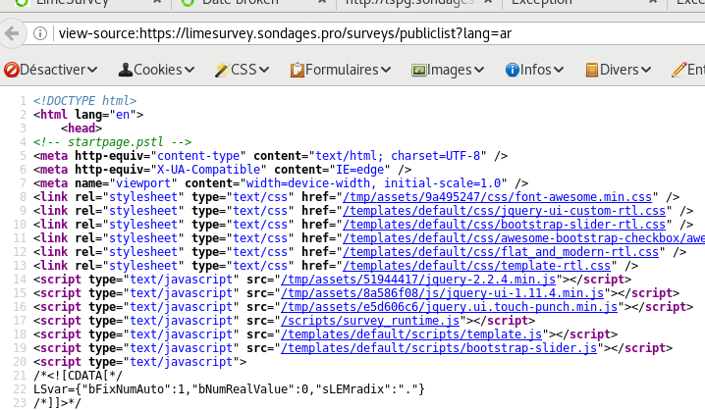Click the Désactiver toolbar icon
This screenshot has width=705, height=410.
(x=12, y=70)
